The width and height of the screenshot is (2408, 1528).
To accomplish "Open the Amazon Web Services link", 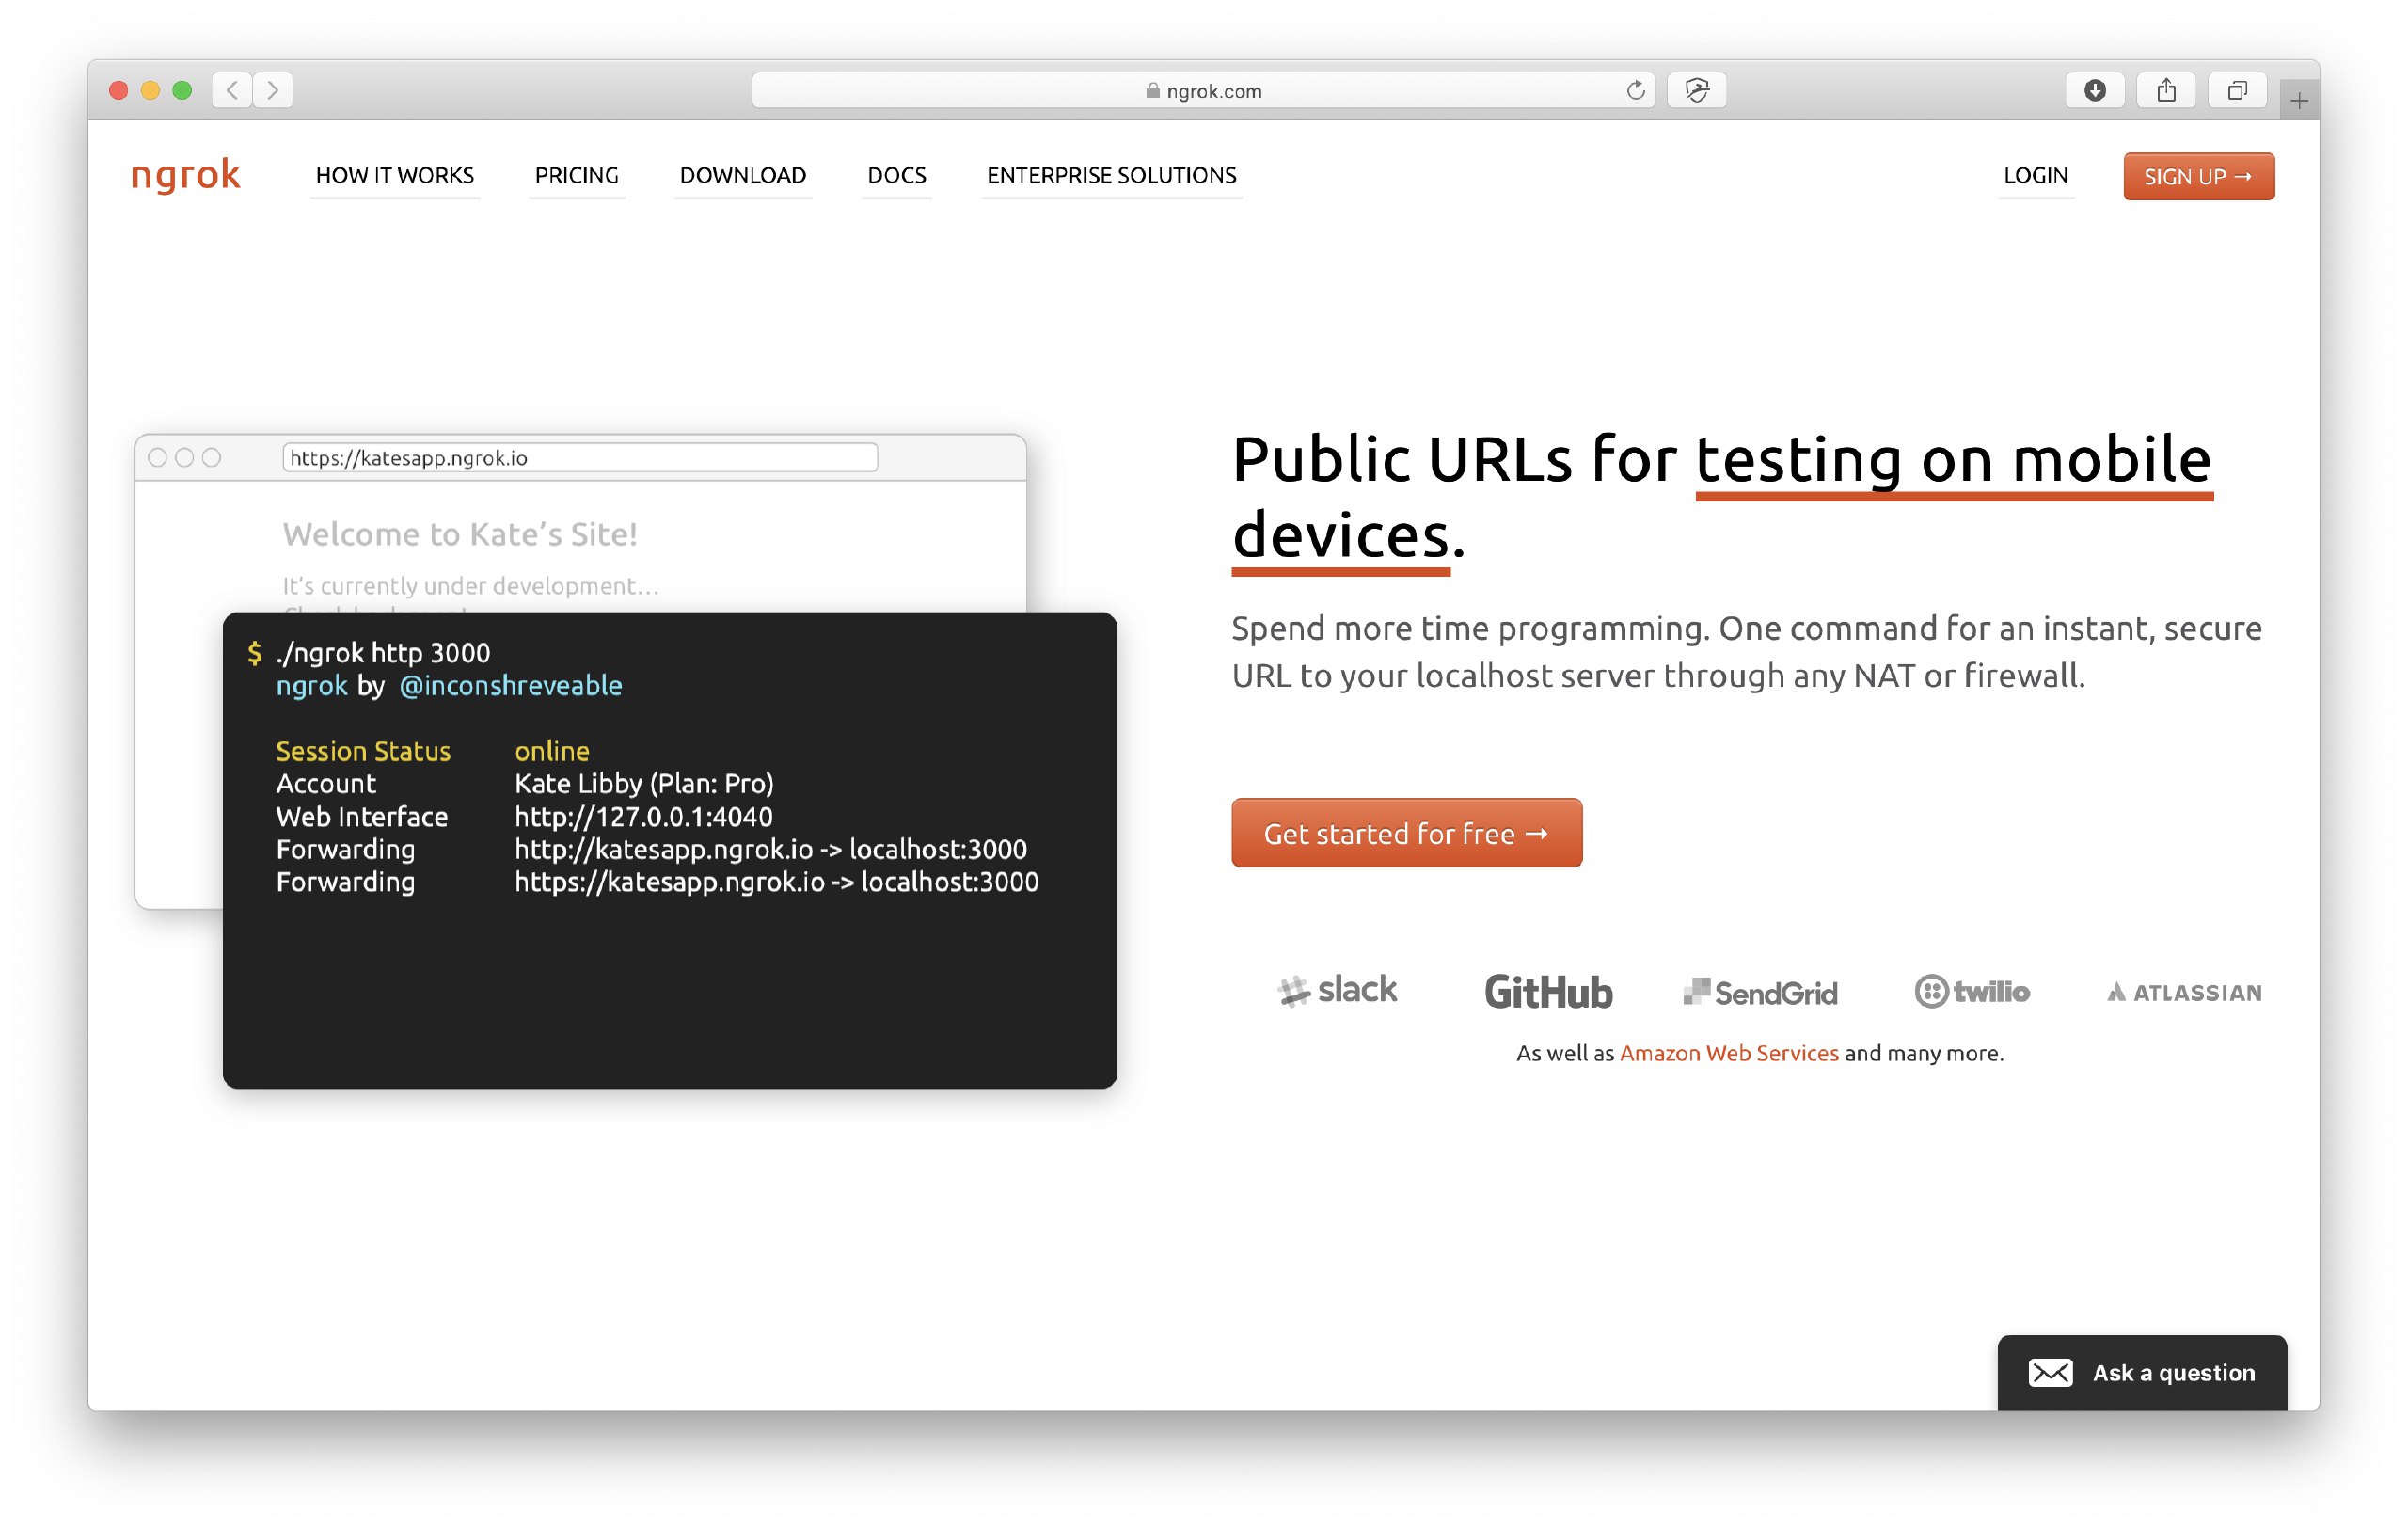I will click(x=1729, y=1054).
